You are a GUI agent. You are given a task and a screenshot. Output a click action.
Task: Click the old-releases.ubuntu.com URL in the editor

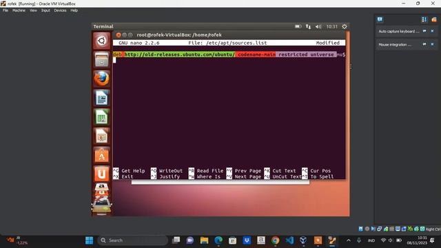point(179,54)
